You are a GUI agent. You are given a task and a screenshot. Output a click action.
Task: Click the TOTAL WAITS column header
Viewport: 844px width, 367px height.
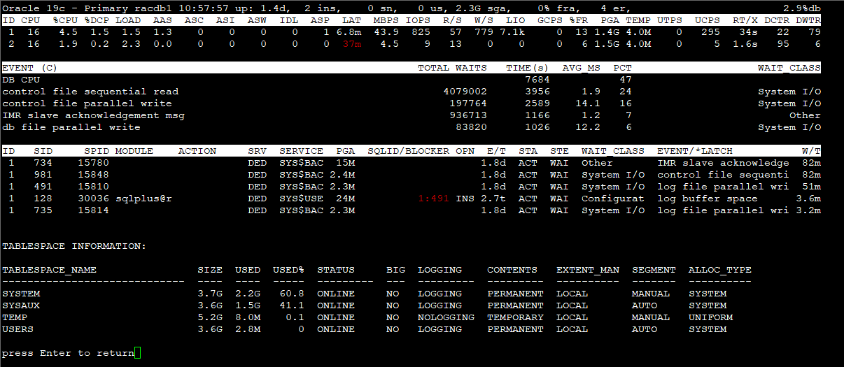452,68
